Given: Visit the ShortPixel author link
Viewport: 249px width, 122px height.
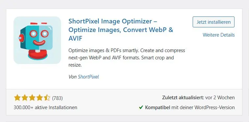Looking at the screenshot, I should (x=88, y=77).
